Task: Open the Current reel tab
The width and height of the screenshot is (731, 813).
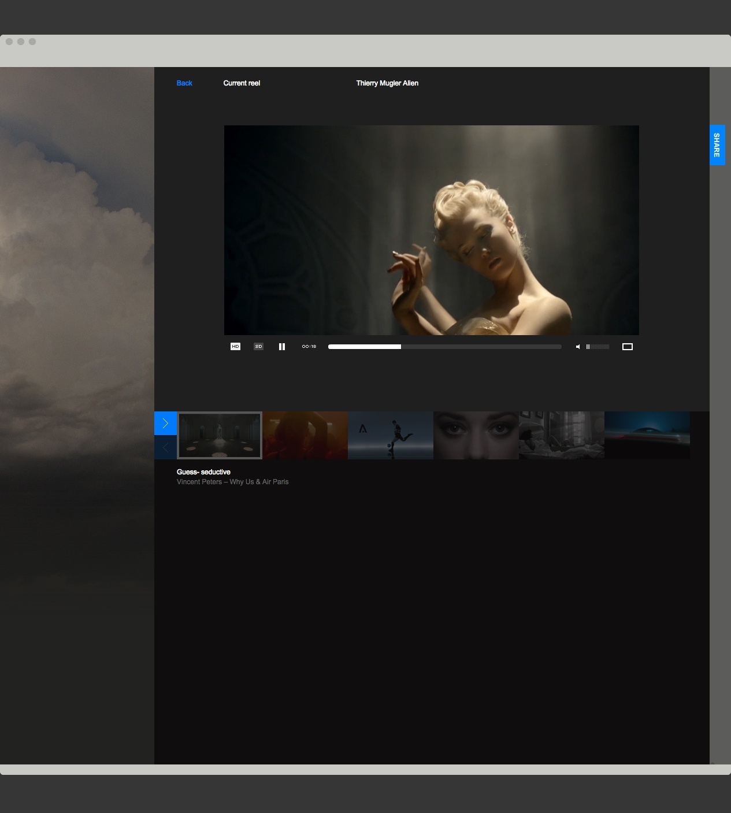Action: 242,83
